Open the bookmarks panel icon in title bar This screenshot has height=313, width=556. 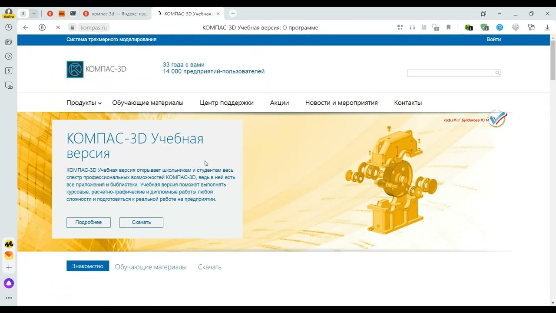tap(483, 13)
